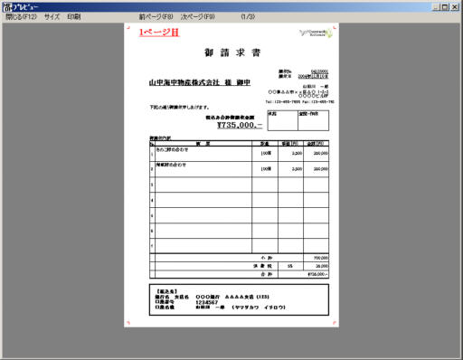Click the ¥735,000 total amount
The width and height of the screenshot is (463, 360).
pos(240,125)
